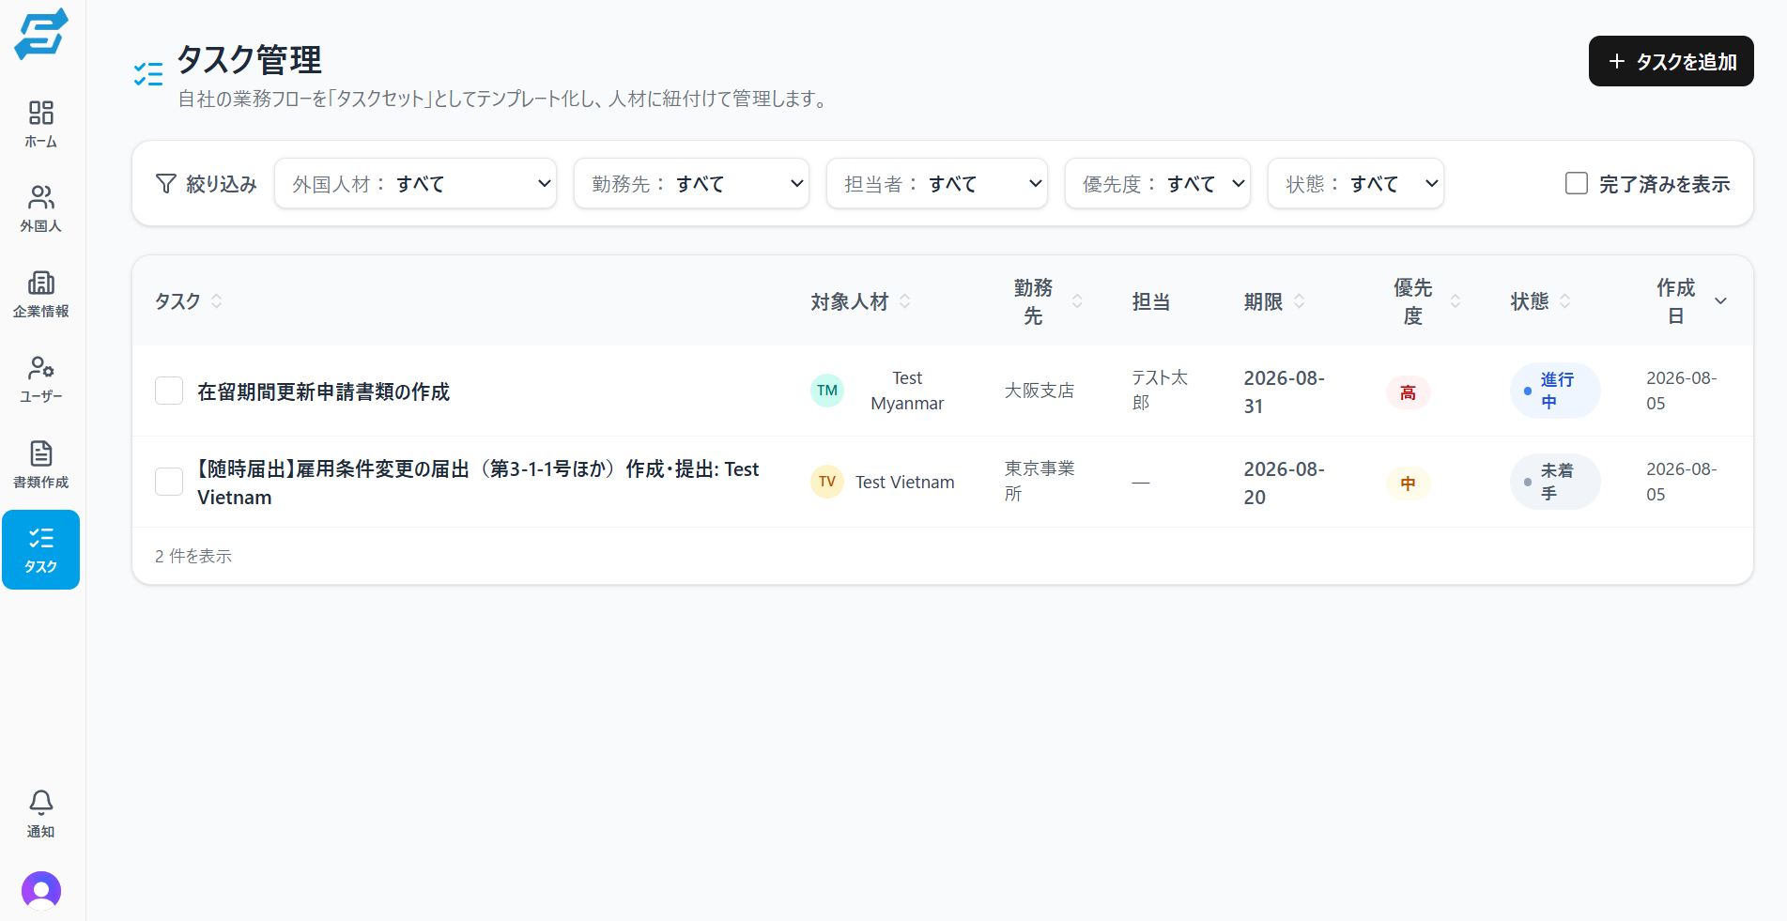The height and width of the screenshot is (921, 1787).
Task: Click the 大阪支店 workplace cell
Action: (x=1040, y=391)
